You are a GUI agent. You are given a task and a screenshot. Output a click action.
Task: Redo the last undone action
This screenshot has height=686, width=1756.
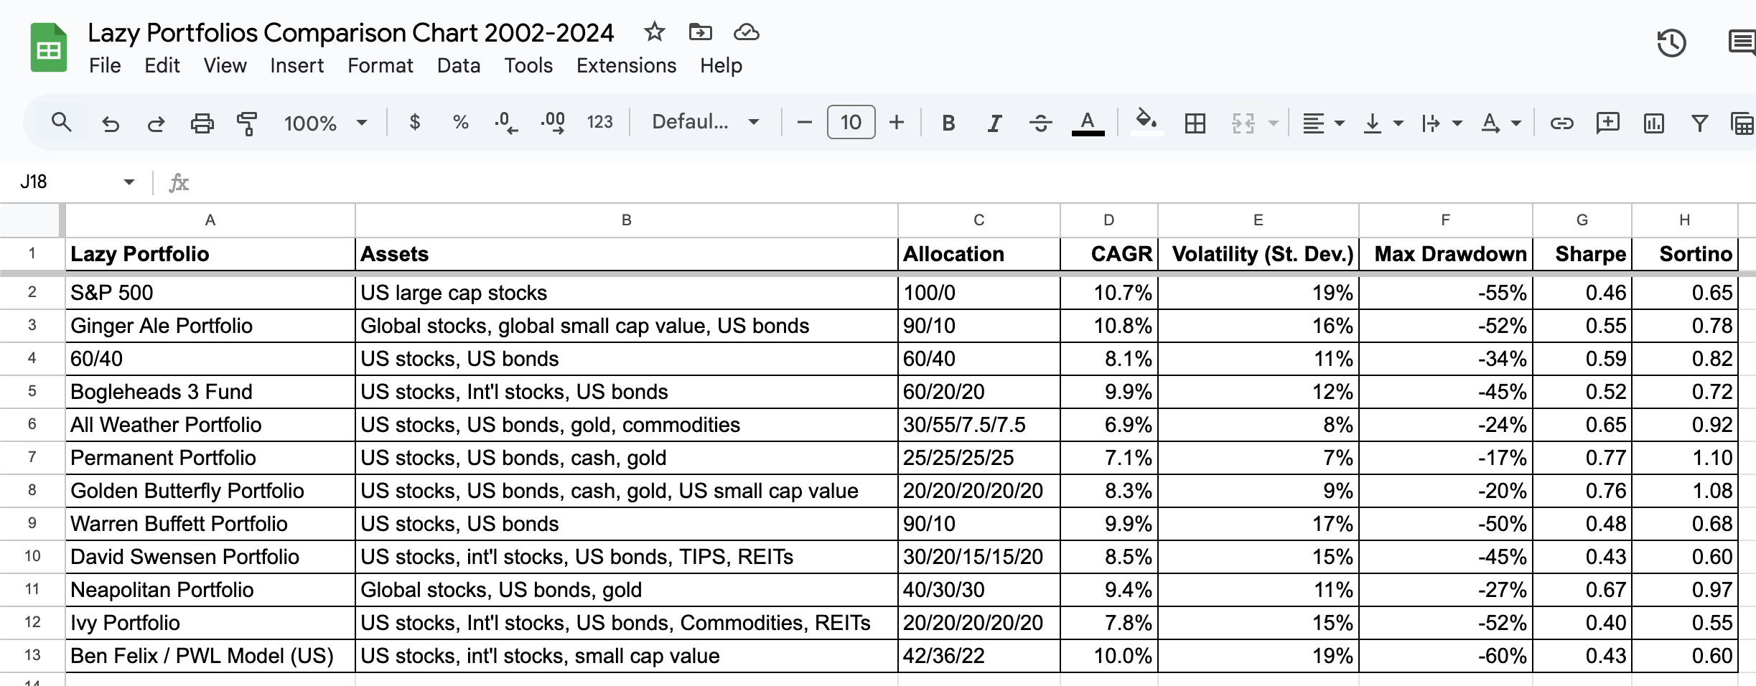click(x=156, y=123)
